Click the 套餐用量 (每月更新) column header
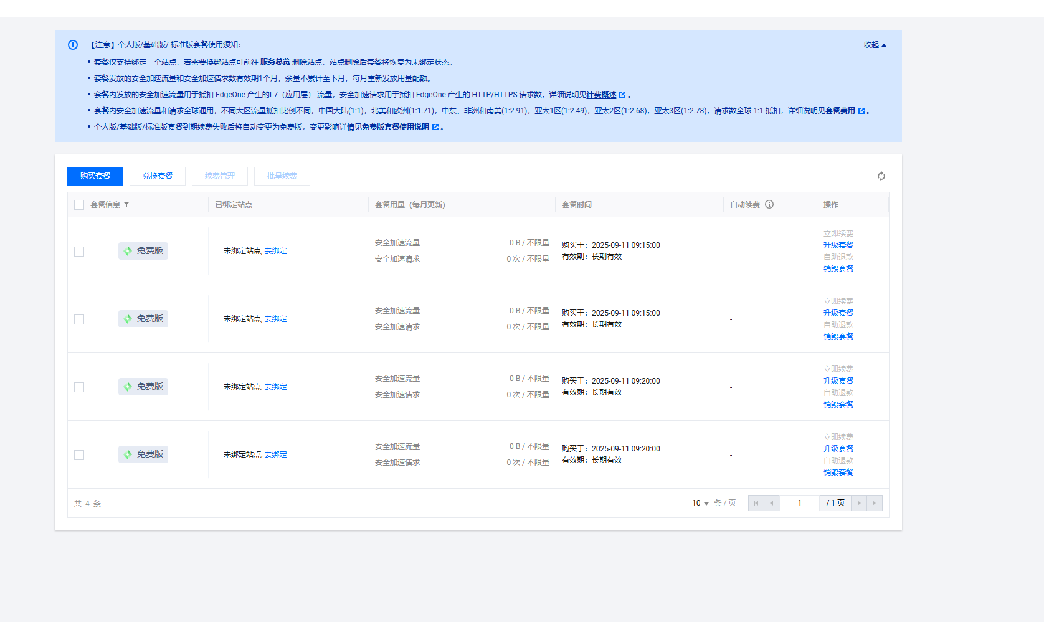This screenshot has height=622, width=1044. coord(410,205)
